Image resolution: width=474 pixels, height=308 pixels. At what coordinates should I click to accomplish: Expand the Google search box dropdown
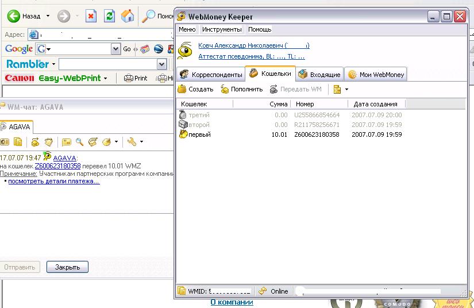tap(115, 49)
